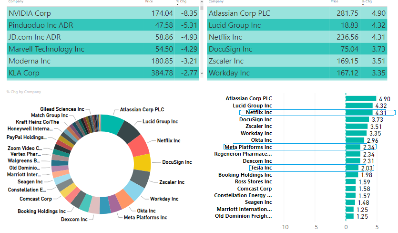Click the ascending sort arrow under % Chg in left table

[177, 5]
